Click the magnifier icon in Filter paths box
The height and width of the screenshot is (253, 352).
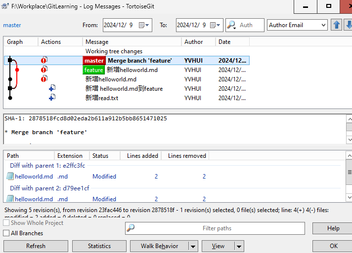[131, 228]
